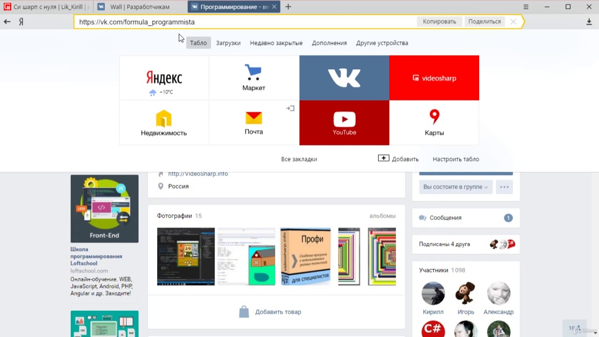Image resolution: width=599 pixels, height=337 pixels.
Task: Click the Поделиться button in address bar
Action: click(x=484, y=22)
